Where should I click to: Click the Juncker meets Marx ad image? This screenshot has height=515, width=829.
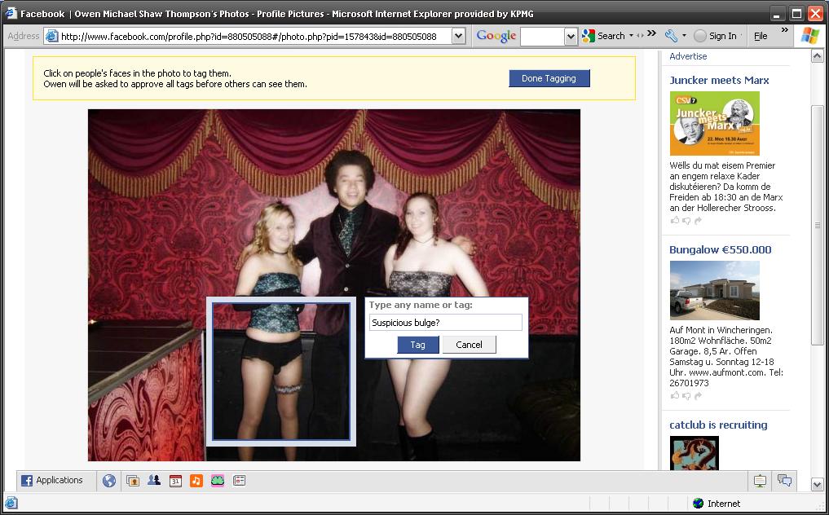(714, 123)
